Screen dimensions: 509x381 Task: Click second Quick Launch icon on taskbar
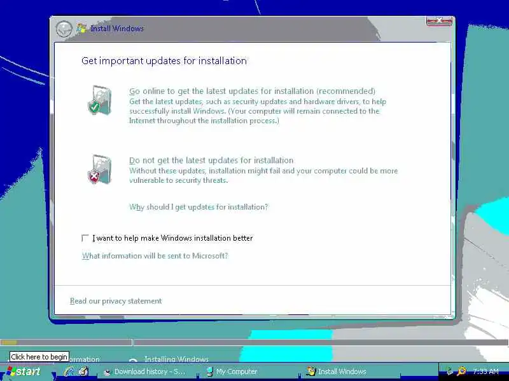coord(83,371)
